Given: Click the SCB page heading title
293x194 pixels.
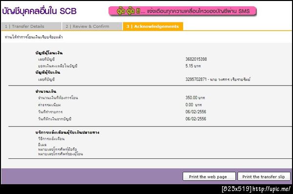Looking at the screenshot, I should (x=39, y=11).
